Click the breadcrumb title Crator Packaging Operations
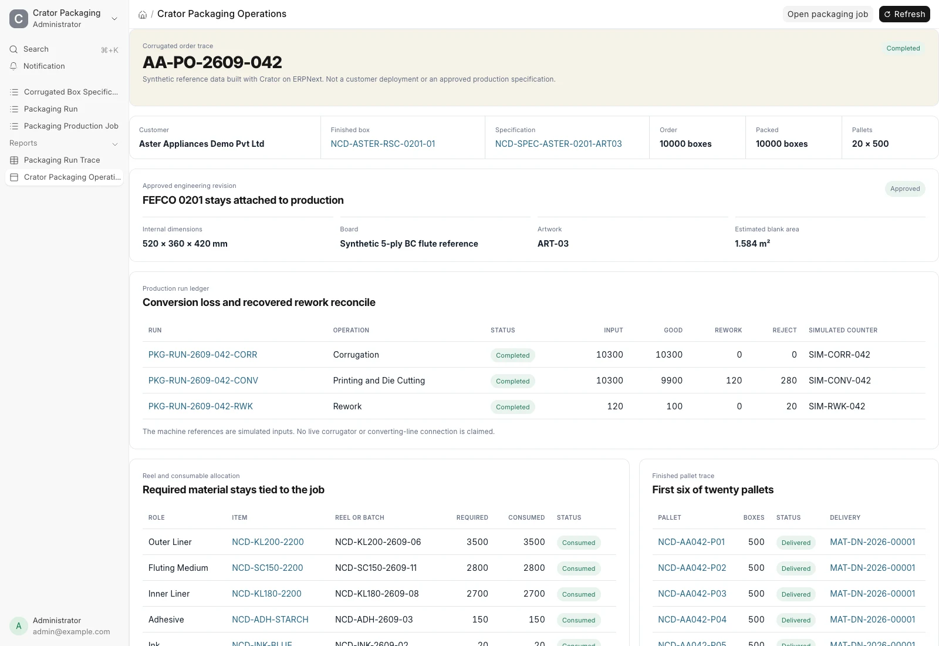939x646 pixels. 222,14
